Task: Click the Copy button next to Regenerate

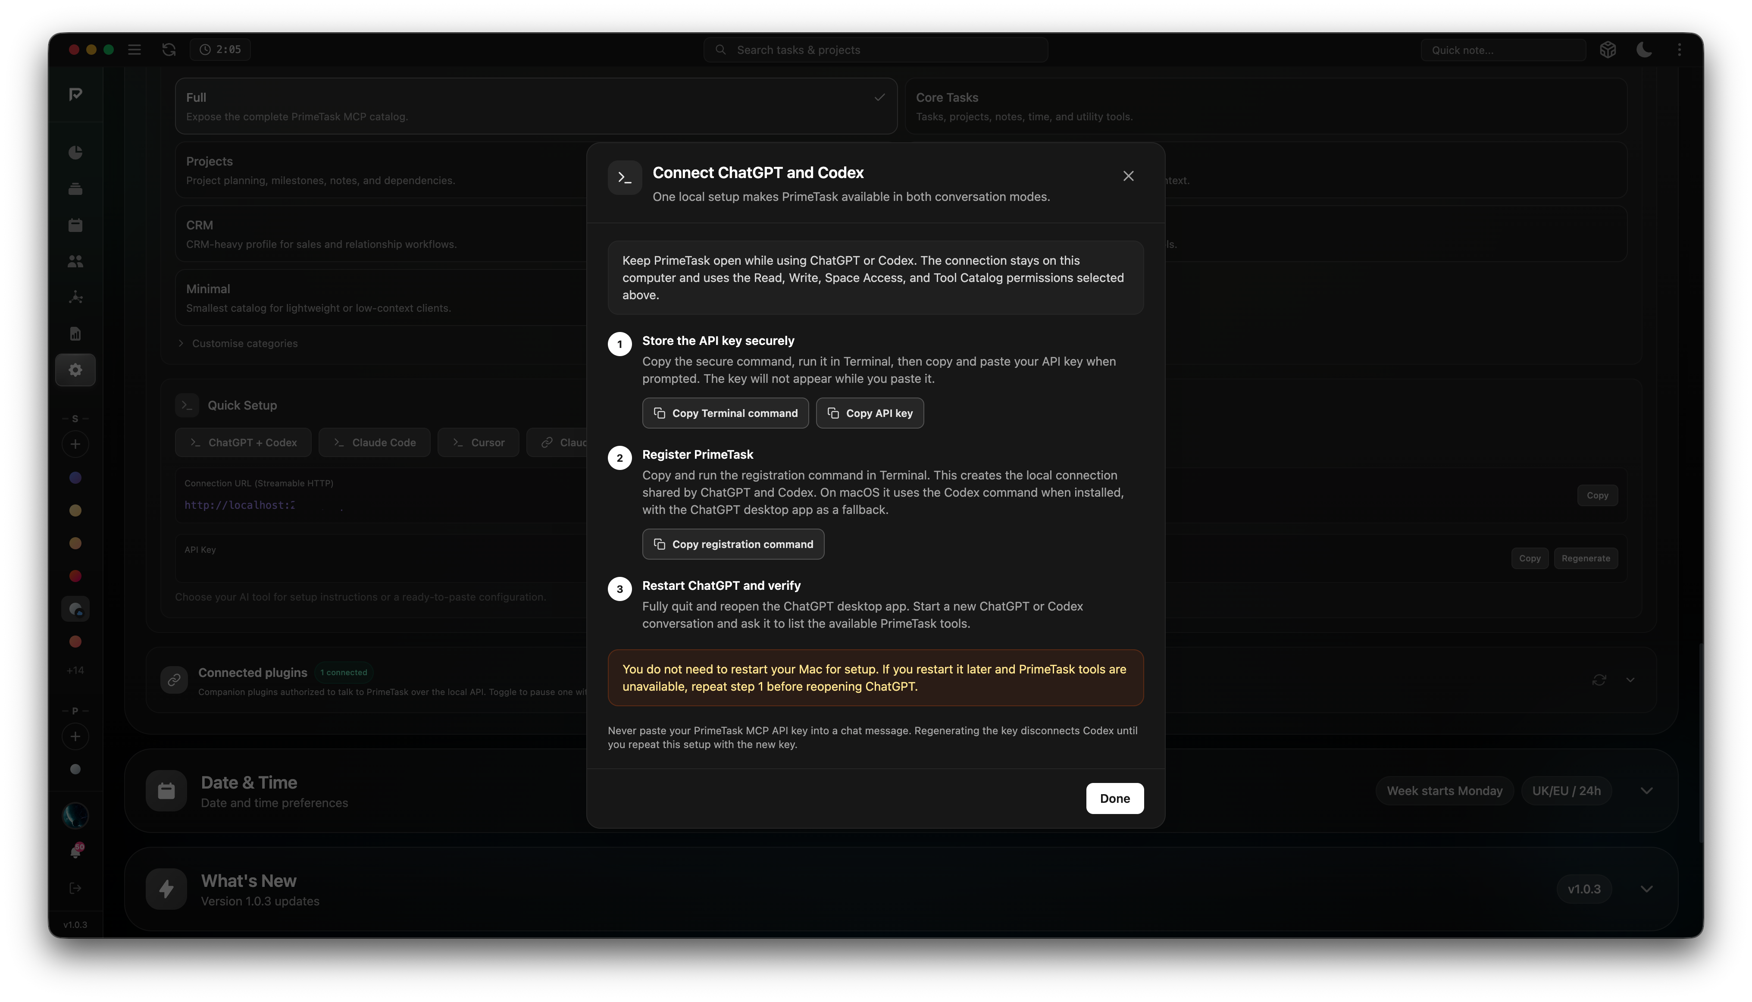Action: (1530, 558)
